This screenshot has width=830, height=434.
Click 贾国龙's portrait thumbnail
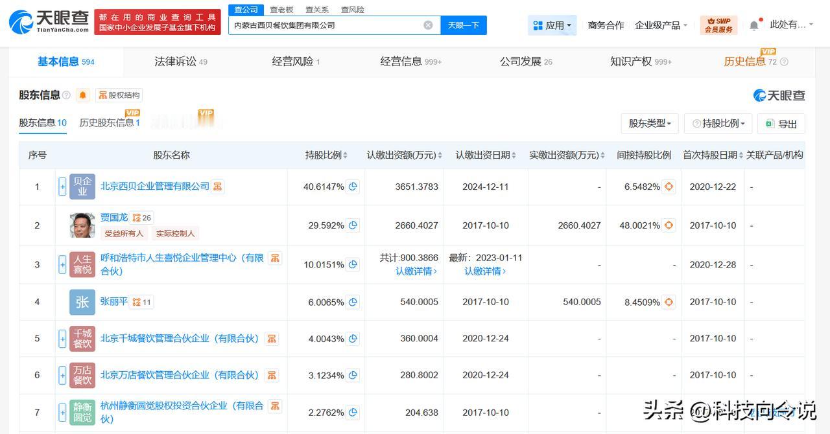[x=82, y=225]
